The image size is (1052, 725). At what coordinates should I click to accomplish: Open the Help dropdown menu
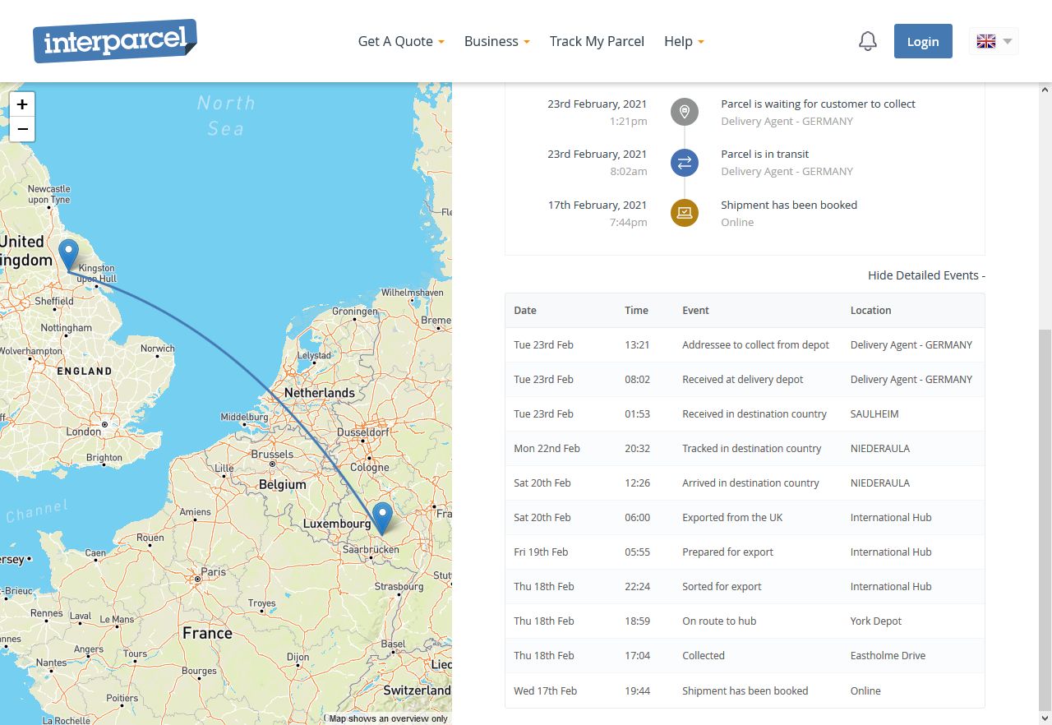[x=684, y=41]
